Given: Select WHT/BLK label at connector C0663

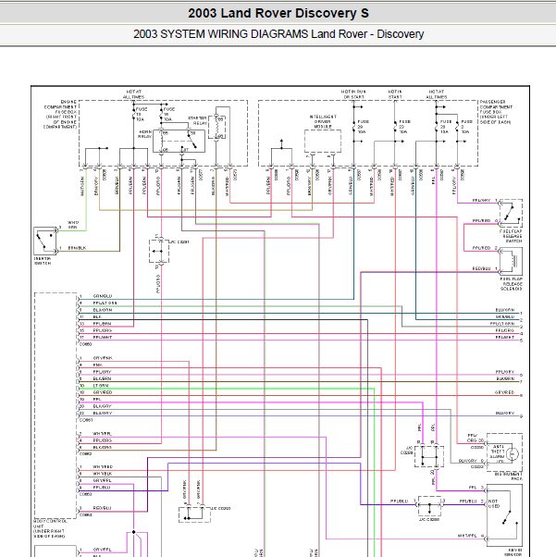Looking at the screenshot, I should pos(103,474).
